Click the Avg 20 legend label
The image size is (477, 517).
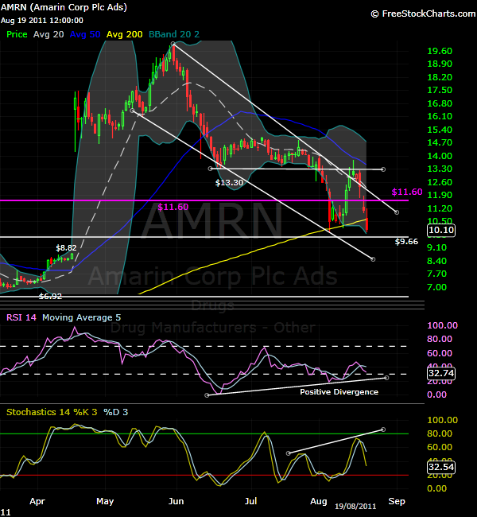pos(48,34)
